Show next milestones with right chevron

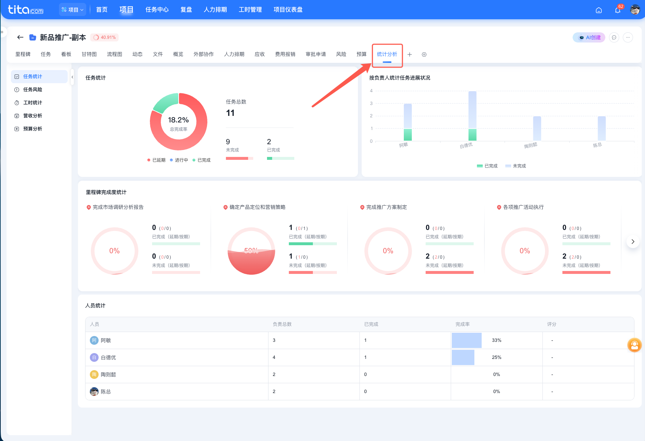pos(633,242)
